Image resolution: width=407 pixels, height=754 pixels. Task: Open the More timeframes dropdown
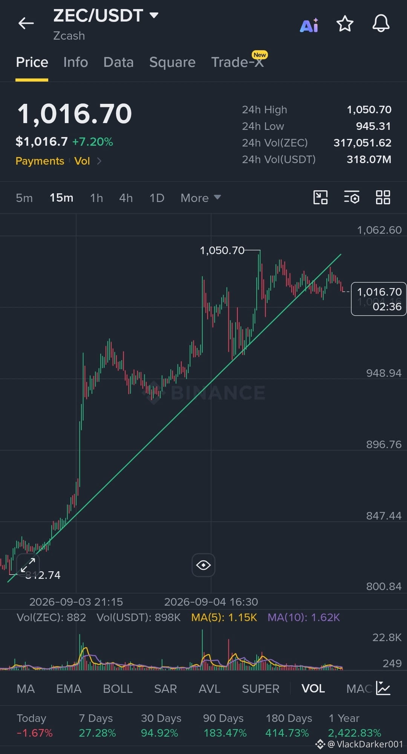pos(200,198)
